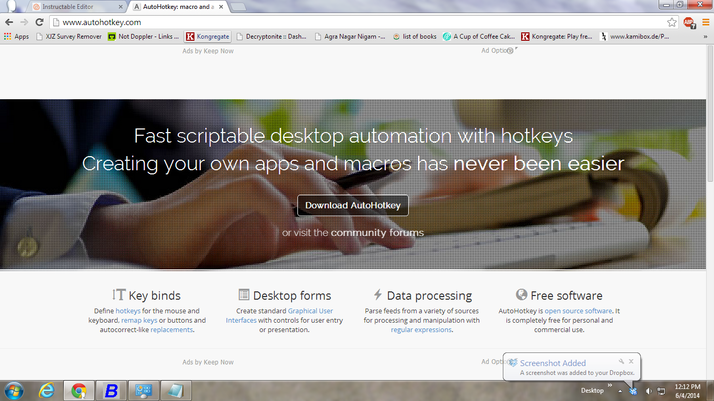Viewport: 714px width, 401px height.
Task: Follow the remap keys link
Action: [x=139, y=320]
